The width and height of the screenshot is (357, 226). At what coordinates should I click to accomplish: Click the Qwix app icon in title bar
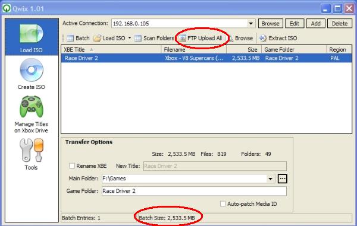[x=7, y=8]
